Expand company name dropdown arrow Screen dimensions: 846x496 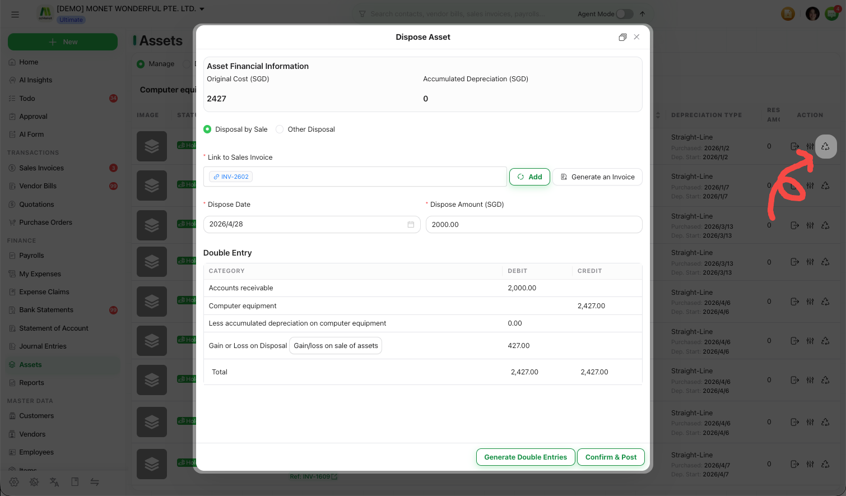coord(202,9)
